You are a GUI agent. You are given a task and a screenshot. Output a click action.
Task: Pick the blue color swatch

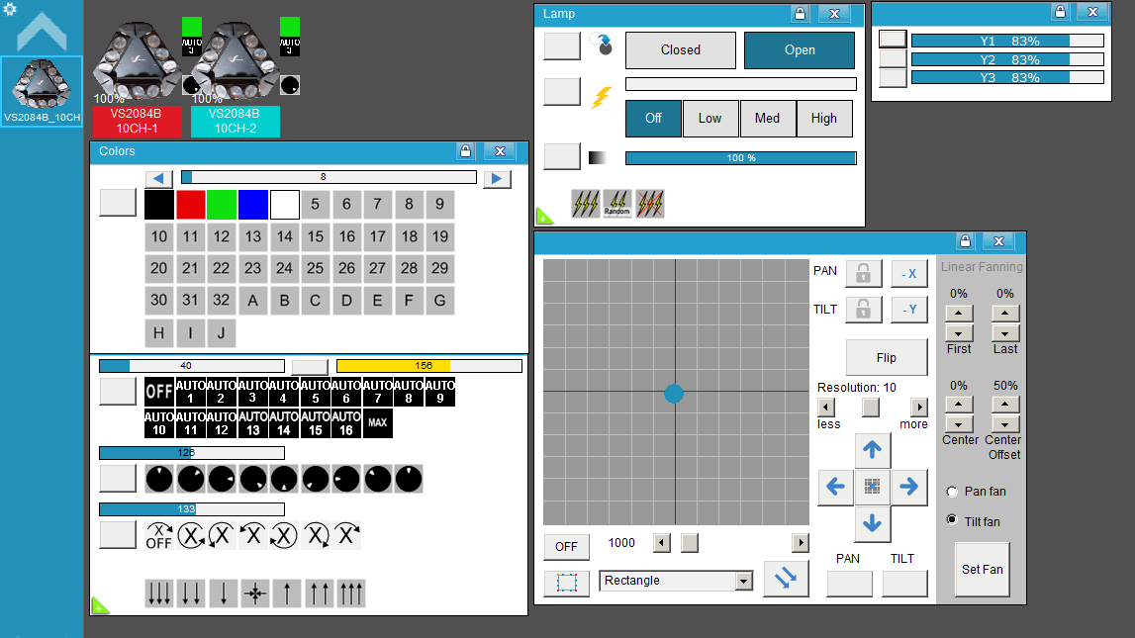(x=253, y=205)
